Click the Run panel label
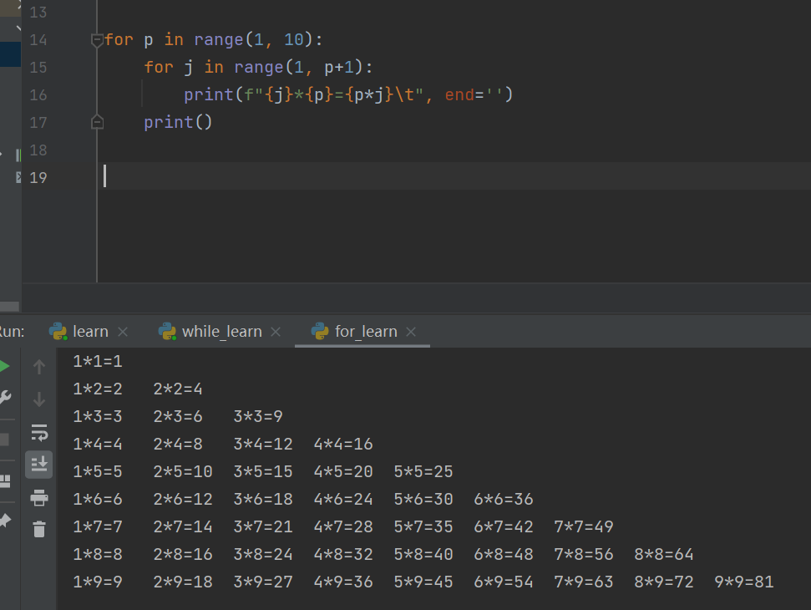Viewport: 811px width, 610px height. [12, 331]
